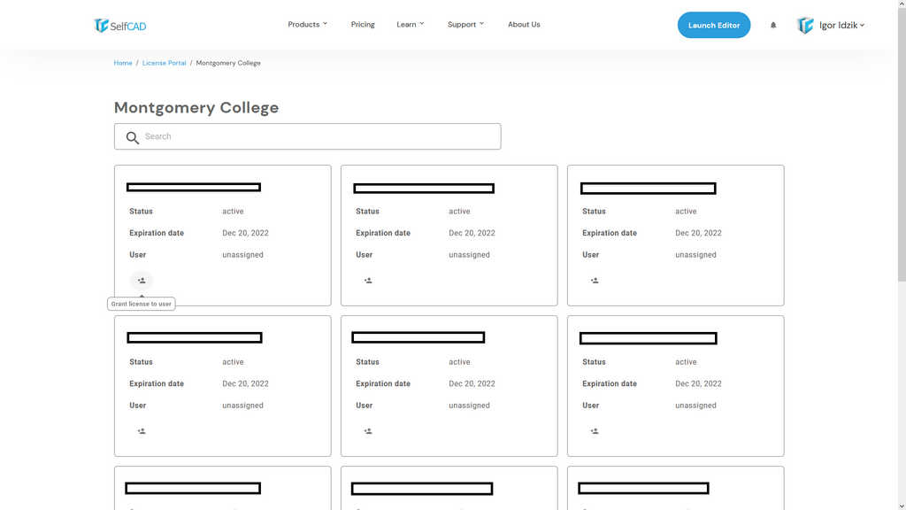The width and height of the screenshot is (906, 510).
Task: Grant license in second row middle card
Action: click(368, 431)
